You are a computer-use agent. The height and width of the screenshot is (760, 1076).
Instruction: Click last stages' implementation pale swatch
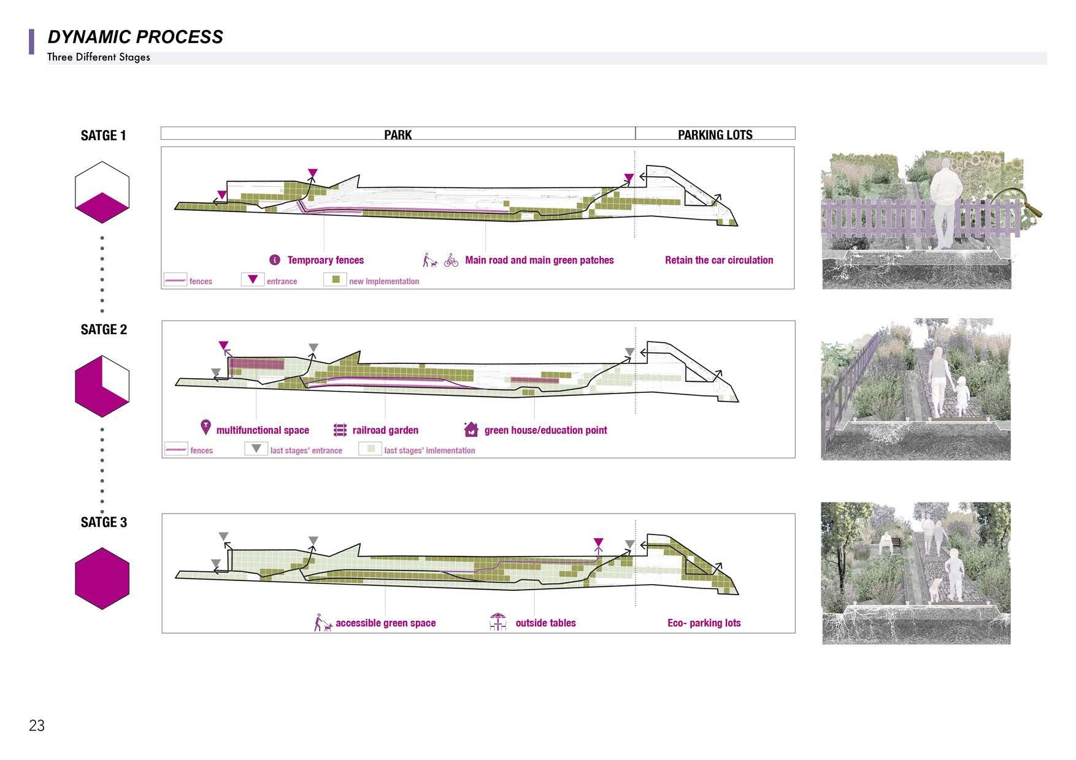[x=370, y=449]
